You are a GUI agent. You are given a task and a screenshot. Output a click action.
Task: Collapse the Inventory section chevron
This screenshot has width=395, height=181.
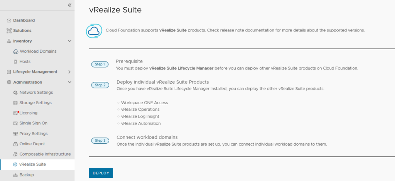(x=69, y=41)
